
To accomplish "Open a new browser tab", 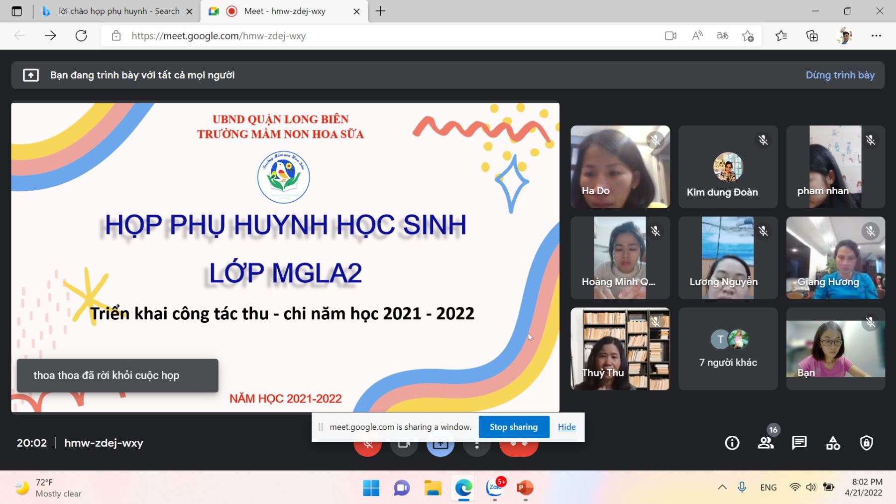I will point(380,11).
